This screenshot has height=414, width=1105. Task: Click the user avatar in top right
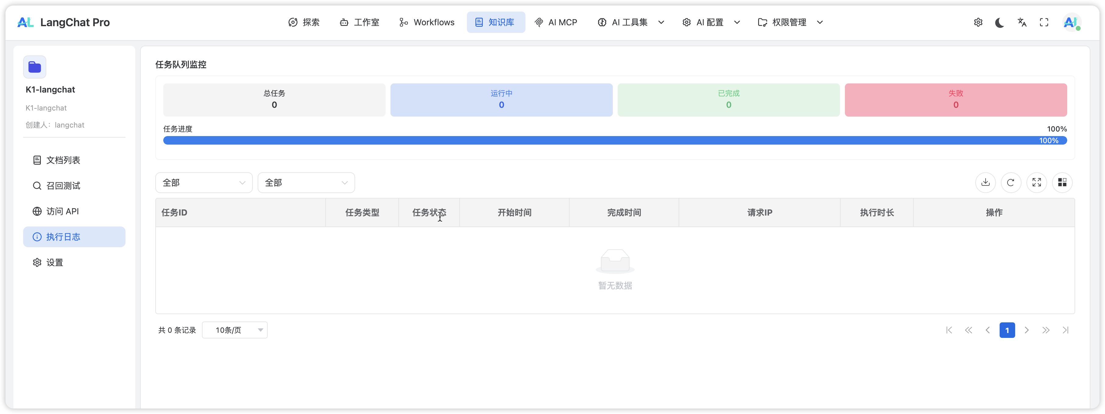pyautogui.click(x=1071, y=22)
